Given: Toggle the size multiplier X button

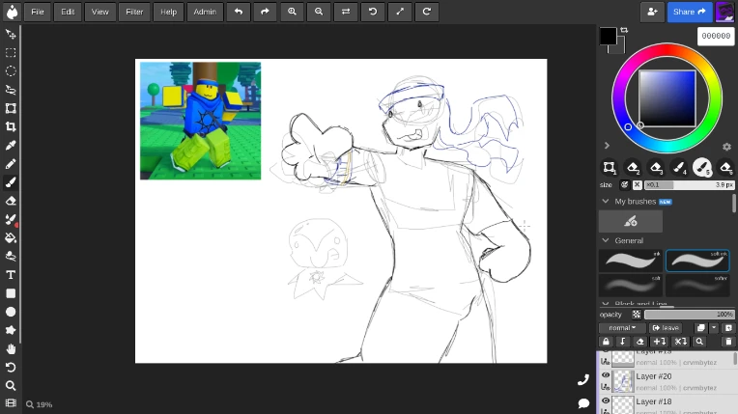Looking at the screenshot, I should [x=638, y=185].
